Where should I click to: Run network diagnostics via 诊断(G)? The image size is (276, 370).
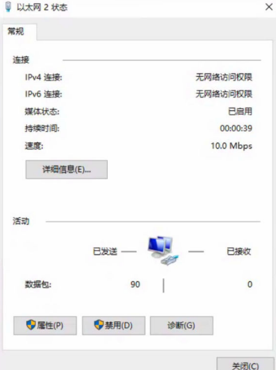tap(182, 326)
